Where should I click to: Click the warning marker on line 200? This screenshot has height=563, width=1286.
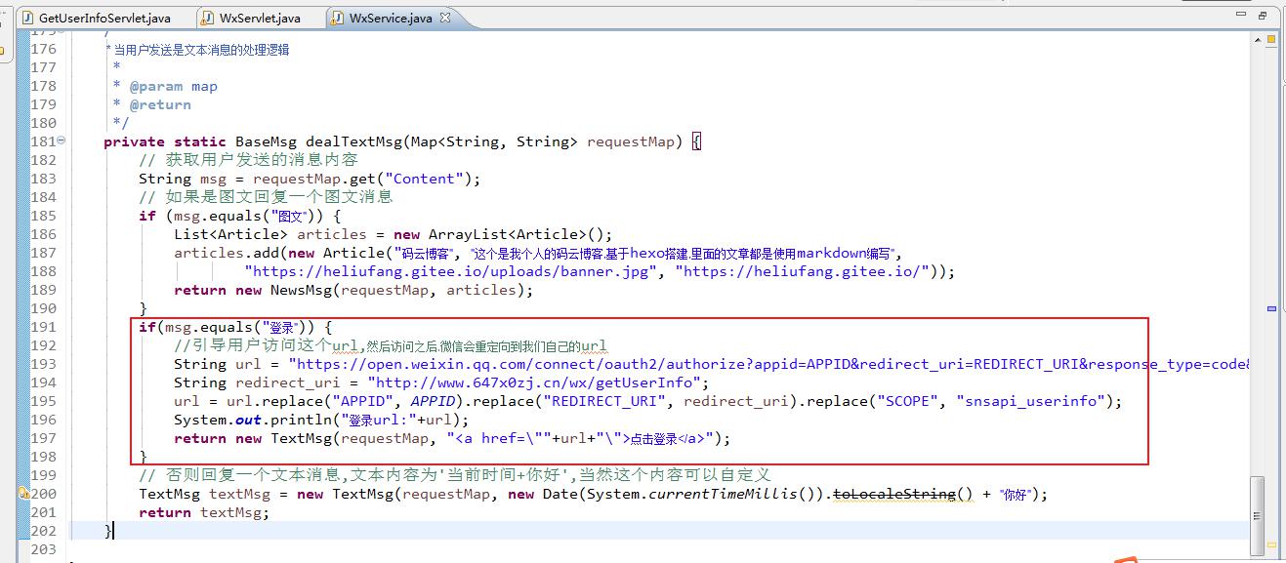click(23, 494)
